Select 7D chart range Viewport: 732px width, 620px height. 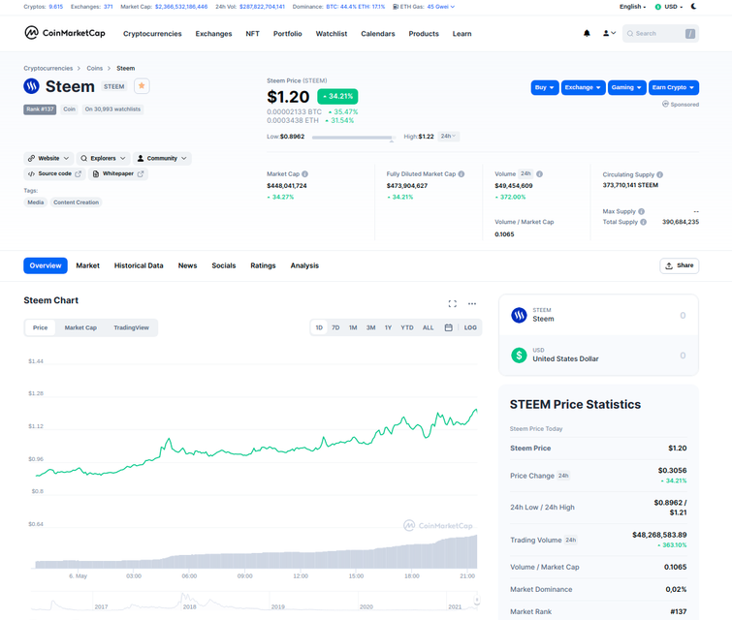[x=335, y=327]
